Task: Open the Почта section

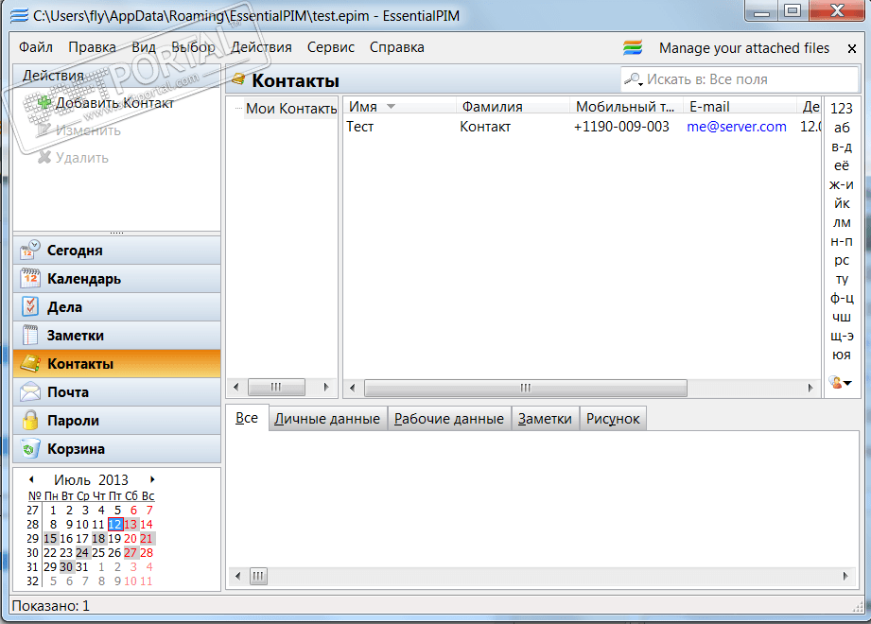Action: coord(116,392)
